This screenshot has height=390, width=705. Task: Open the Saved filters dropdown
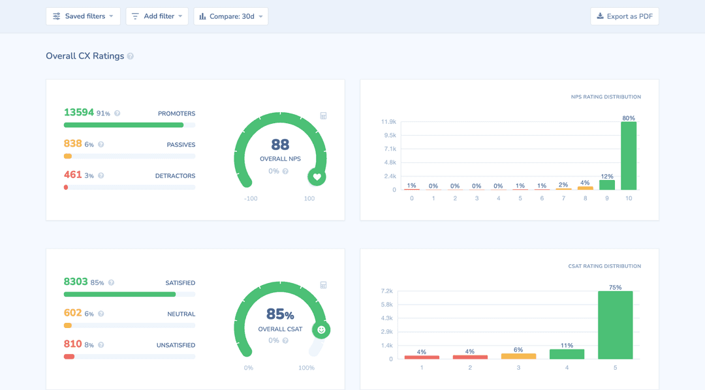(83, 16)
